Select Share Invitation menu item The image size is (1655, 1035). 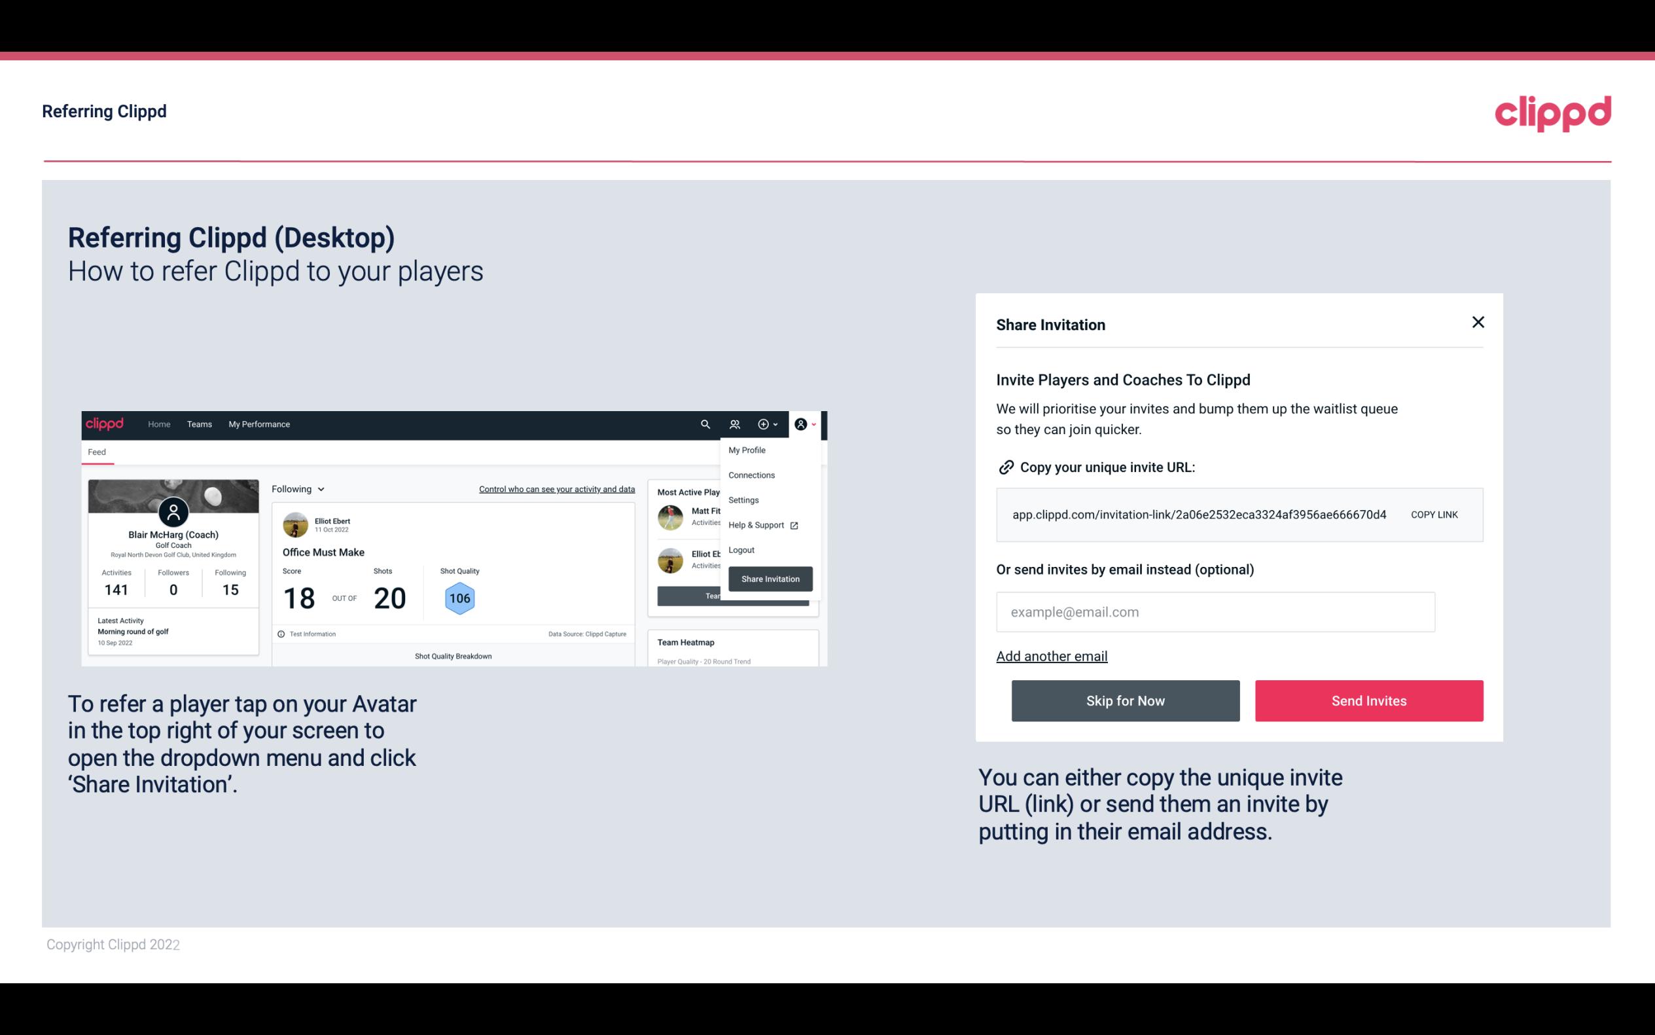(x=770, y=579)
